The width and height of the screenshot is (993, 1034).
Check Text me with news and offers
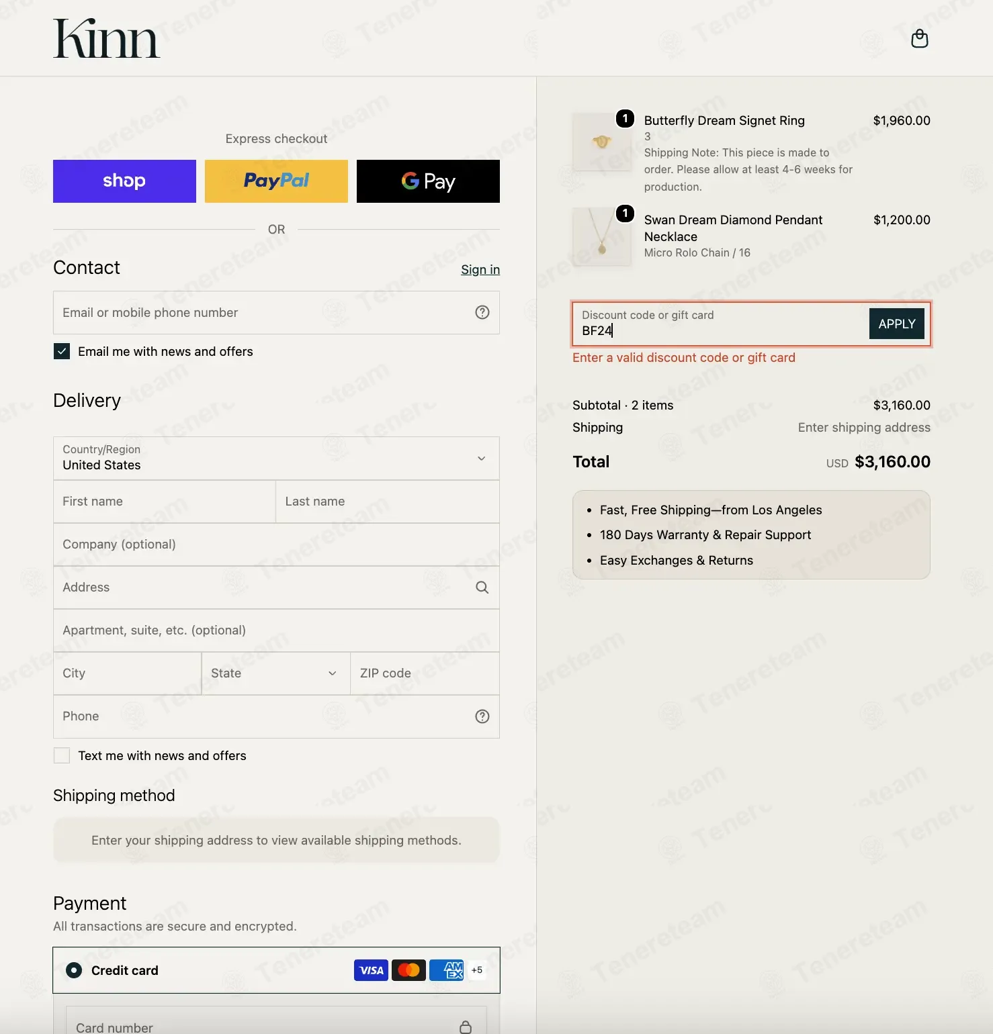(x=62, y=755)
